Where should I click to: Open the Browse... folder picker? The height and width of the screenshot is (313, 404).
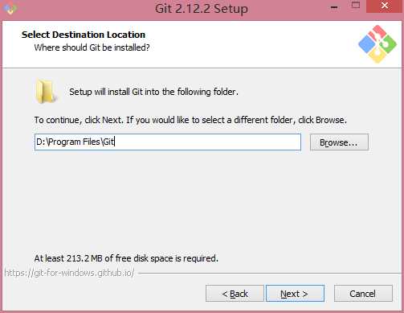coord(339,142)
